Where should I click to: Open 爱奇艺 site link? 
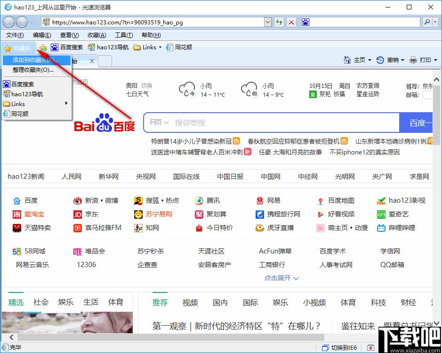[x=393, y=214]
